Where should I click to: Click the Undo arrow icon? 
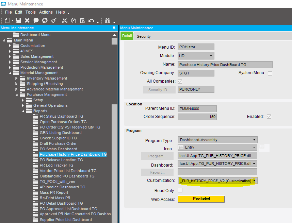pyautogui.click(x=91, y=20)
